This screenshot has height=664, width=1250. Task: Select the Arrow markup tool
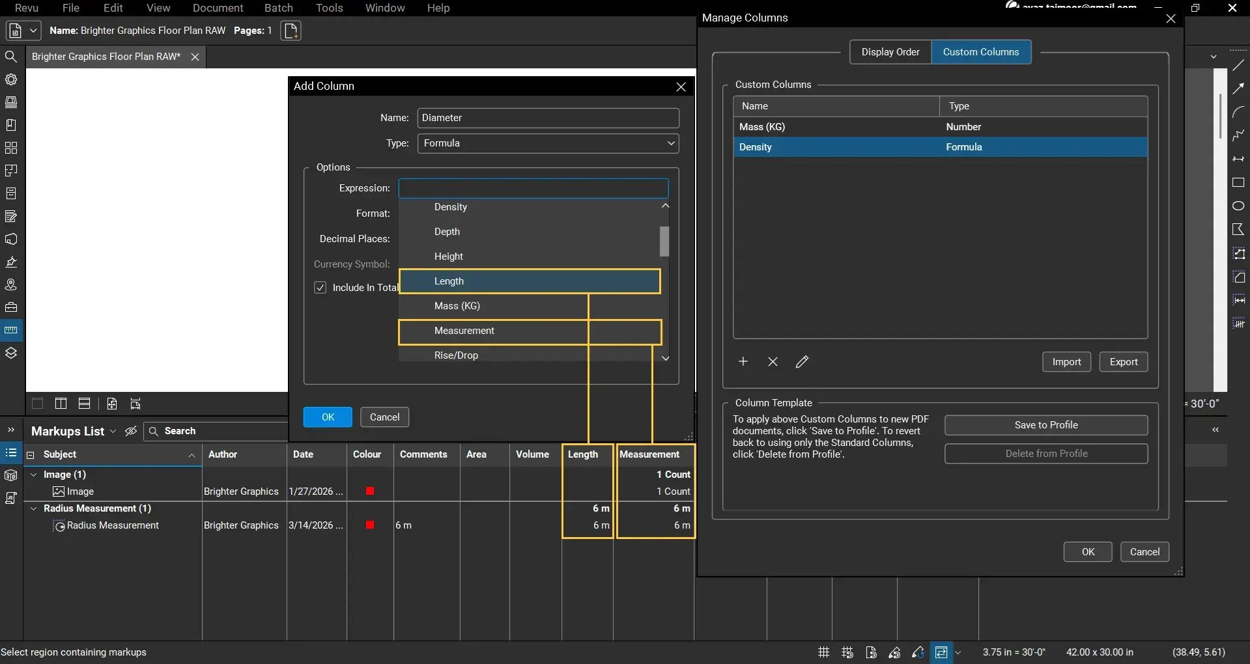(1240, 89)
